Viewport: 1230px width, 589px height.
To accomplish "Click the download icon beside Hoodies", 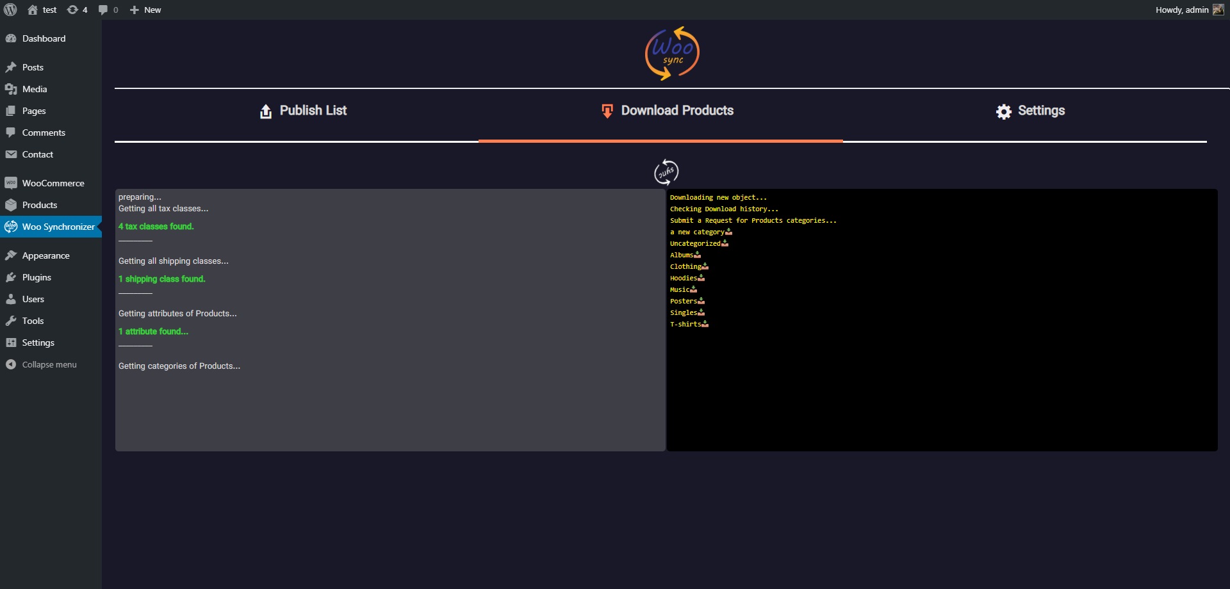I will coord(701,278).
